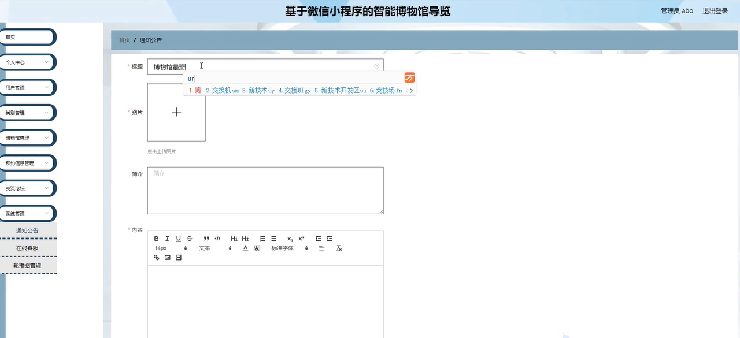Click inside the 内容 rich text area
Image resolution: width=740 pixels, height=338 pixels.
(x=265, y=302)
